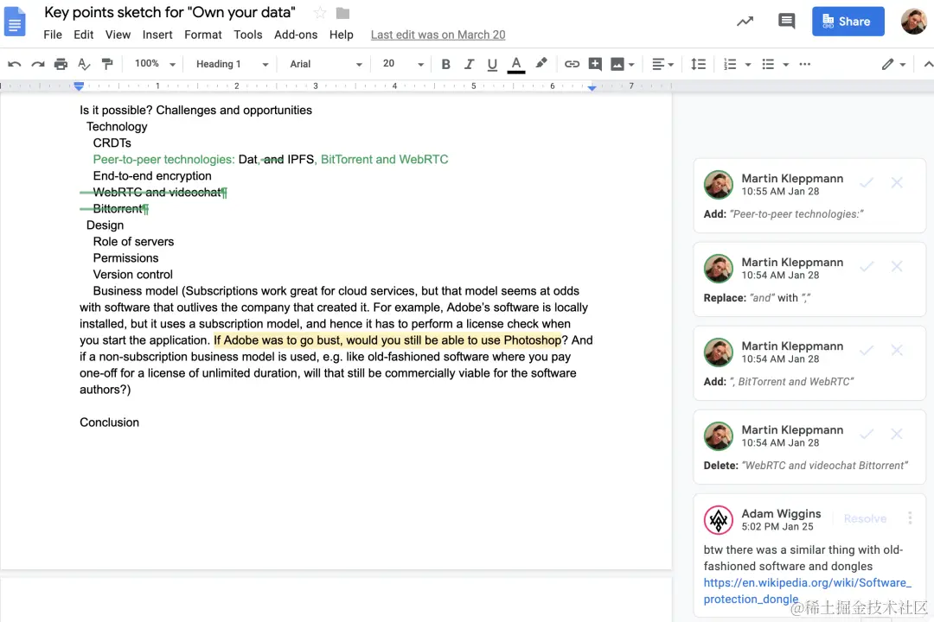Reject the Add Peer-to-peer technologies suggestion
Viewport: 934px width, 622px height.
tap(897, 183)
